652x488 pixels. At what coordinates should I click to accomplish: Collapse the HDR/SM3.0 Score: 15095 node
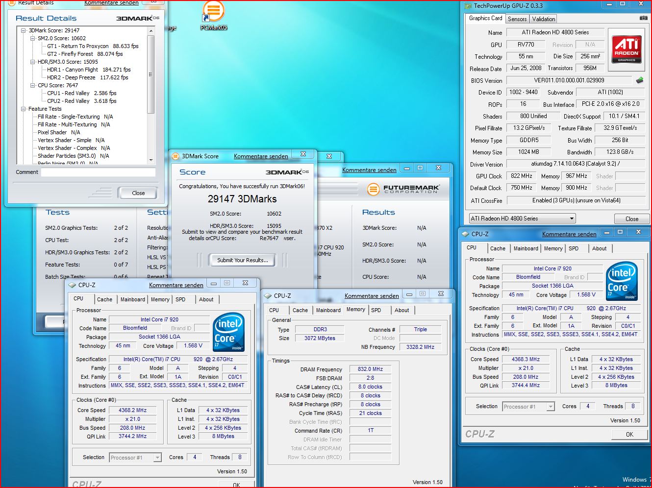click(33, 62)
